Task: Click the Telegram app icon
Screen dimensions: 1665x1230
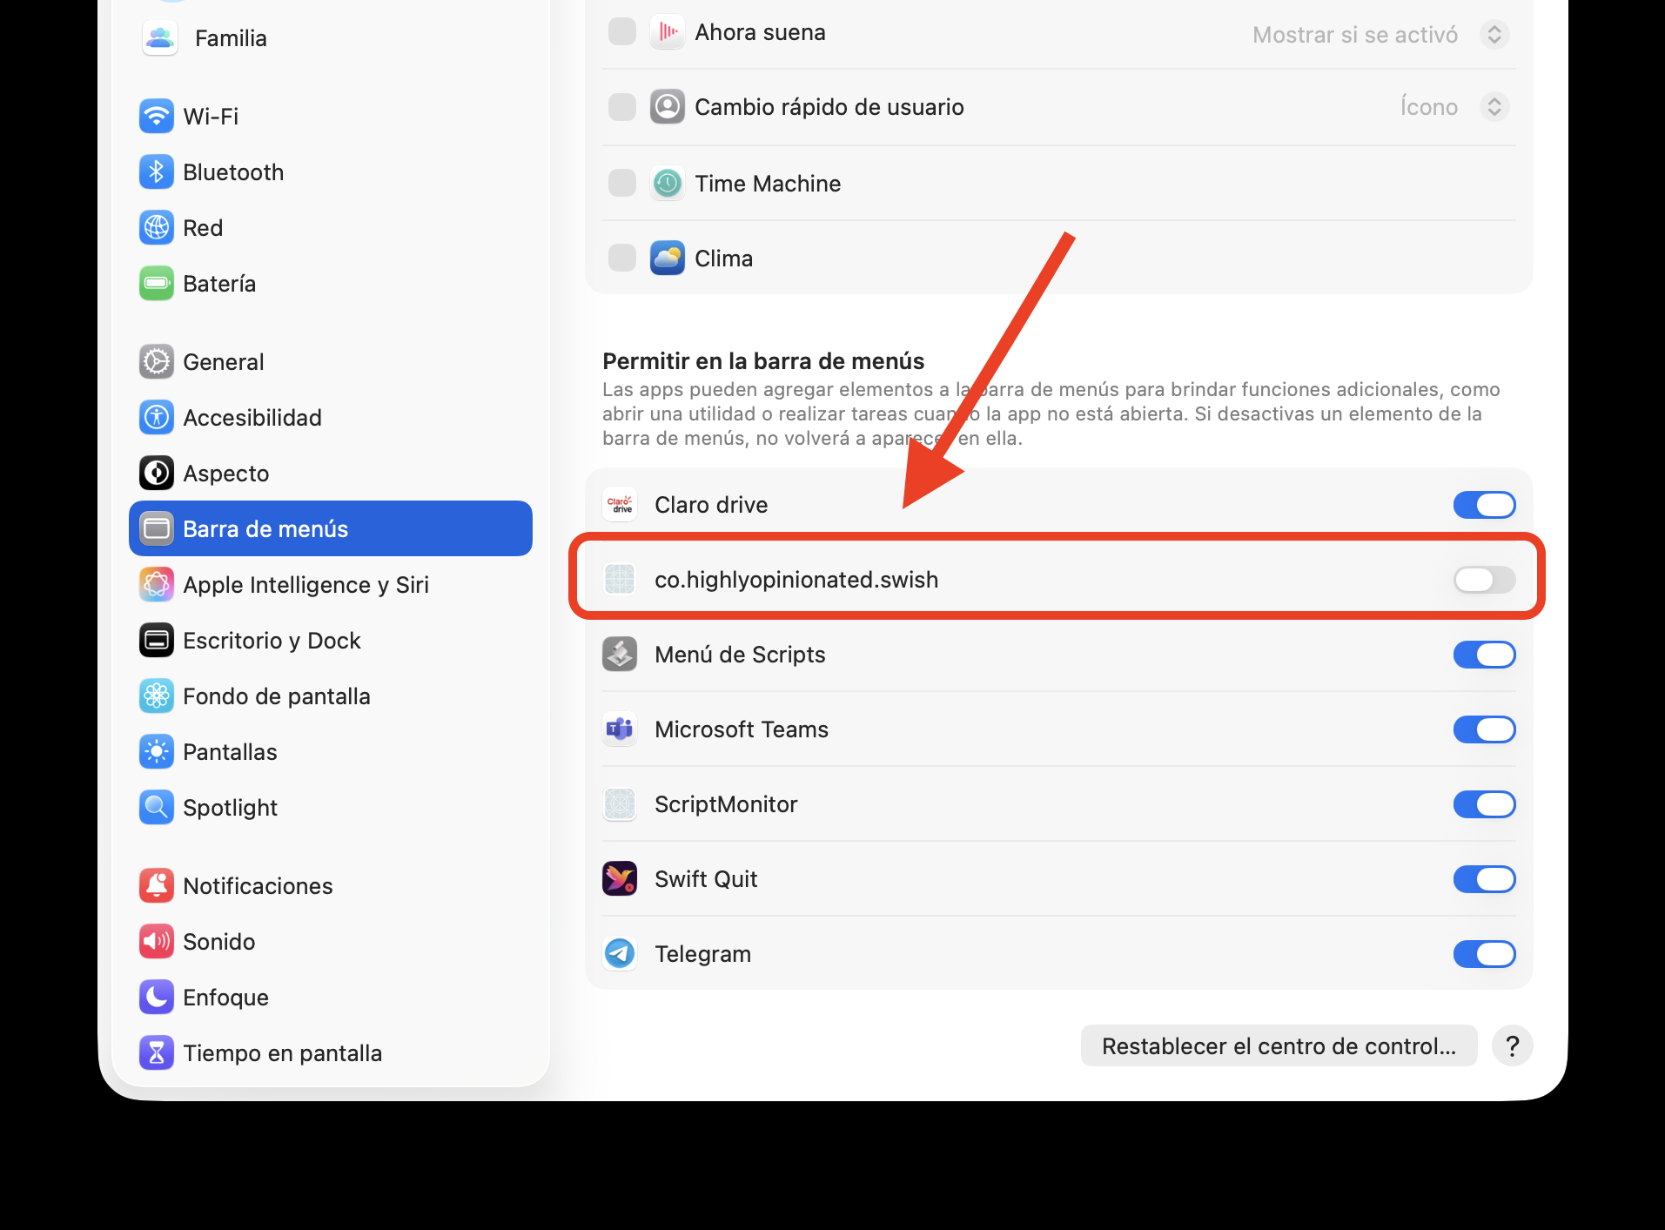Action: 620,954
